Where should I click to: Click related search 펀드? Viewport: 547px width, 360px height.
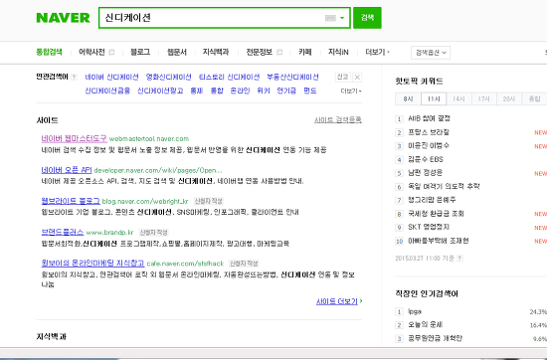pos(309,90)
